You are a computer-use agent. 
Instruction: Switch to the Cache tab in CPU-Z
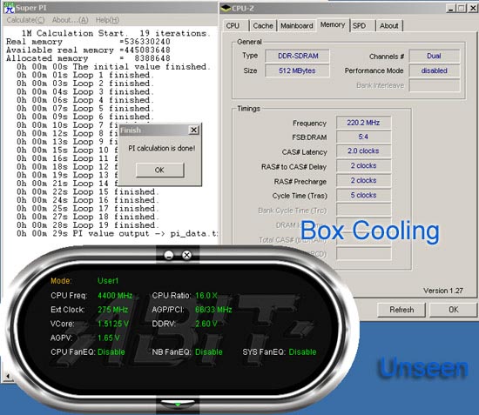[x=263, y=26]
